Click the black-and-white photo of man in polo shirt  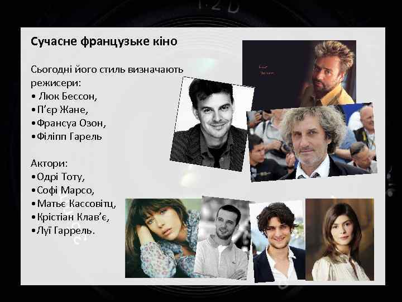pos(222,238)
